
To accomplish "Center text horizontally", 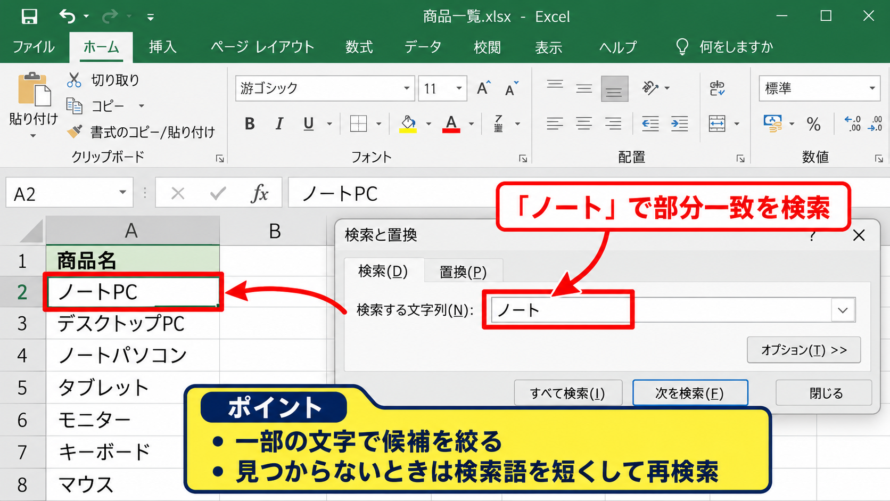I will [x=584, y=124].
